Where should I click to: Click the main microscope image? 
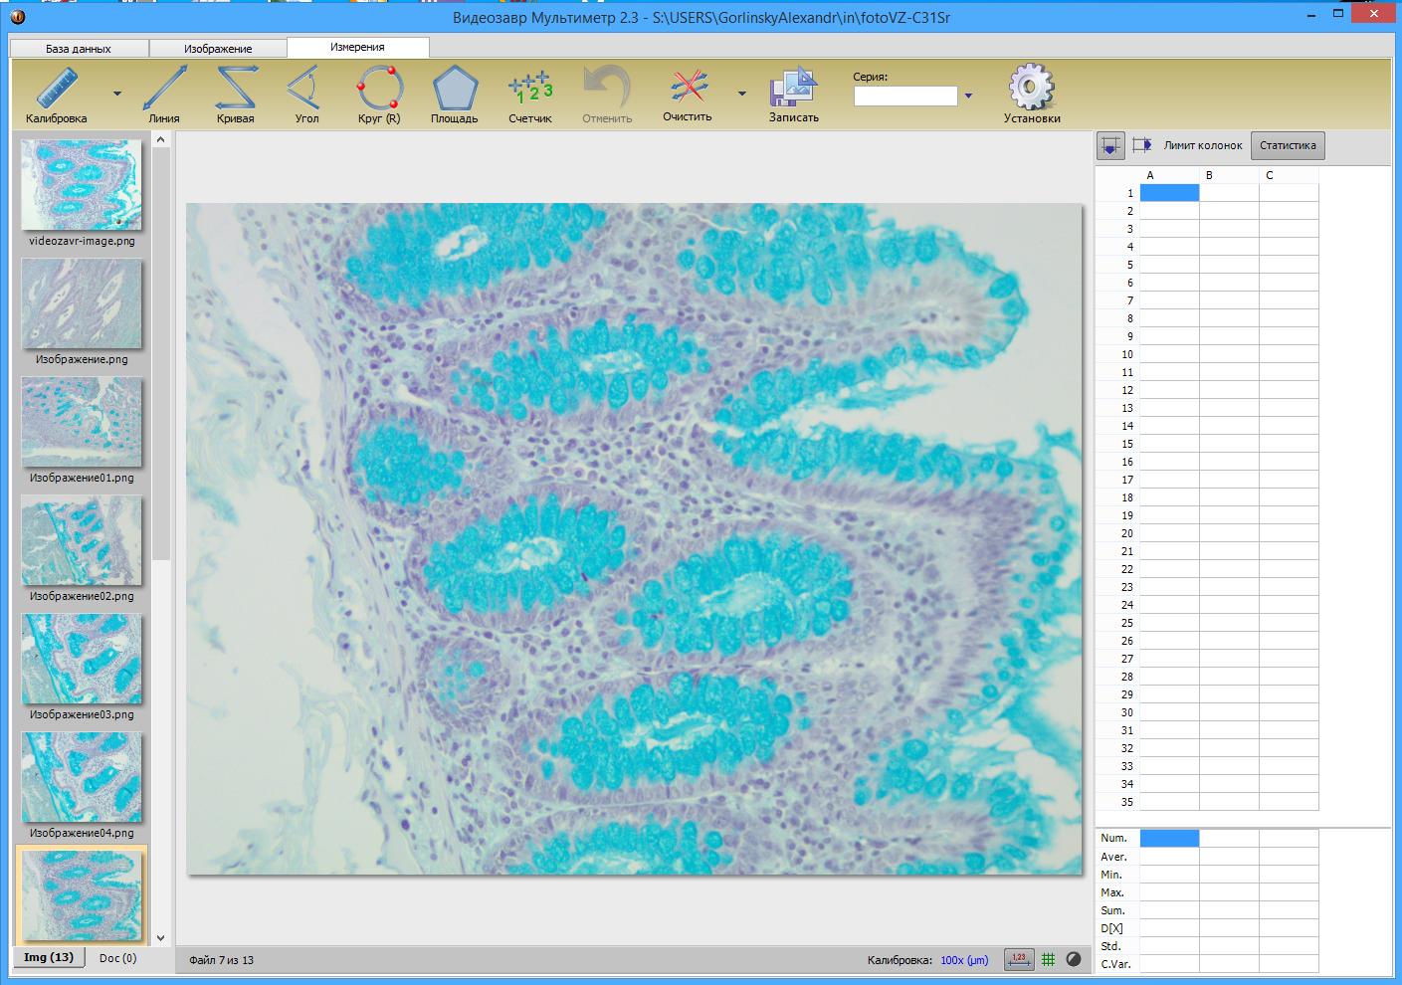[634, 539]
